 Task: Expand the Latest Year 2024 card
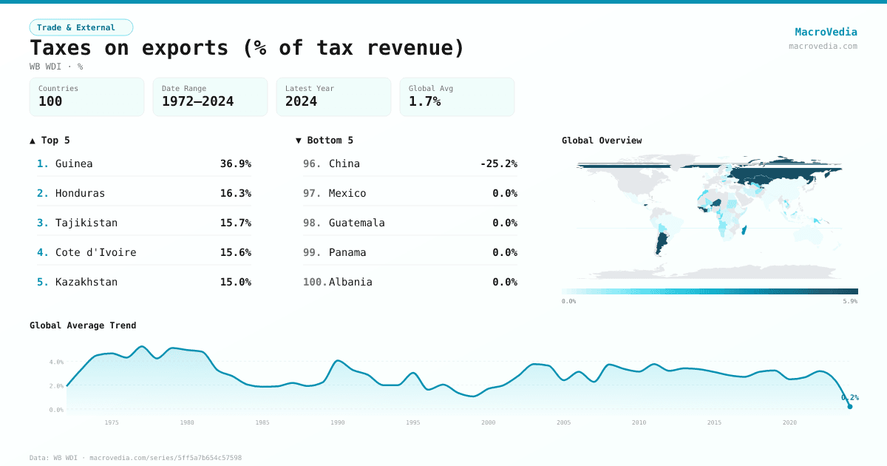point(333,97)
